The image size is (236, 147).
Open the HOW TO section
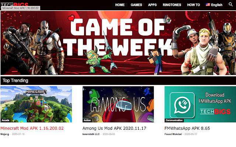click(194, 5)
